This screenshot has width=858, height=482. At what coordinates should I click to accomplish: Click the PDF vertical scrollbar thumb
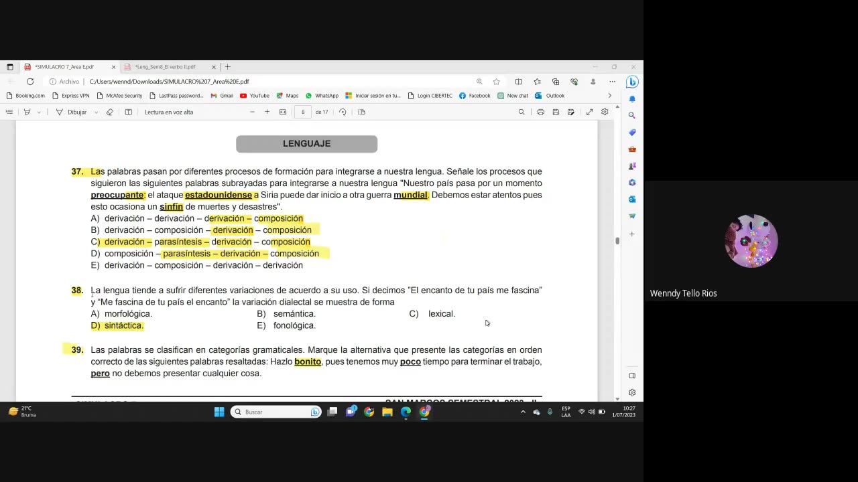[617, 240]
